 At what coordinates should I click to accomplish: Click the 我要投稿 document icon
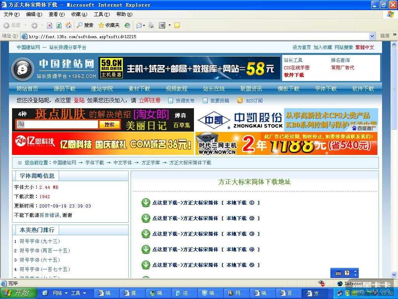coord(205,100)
